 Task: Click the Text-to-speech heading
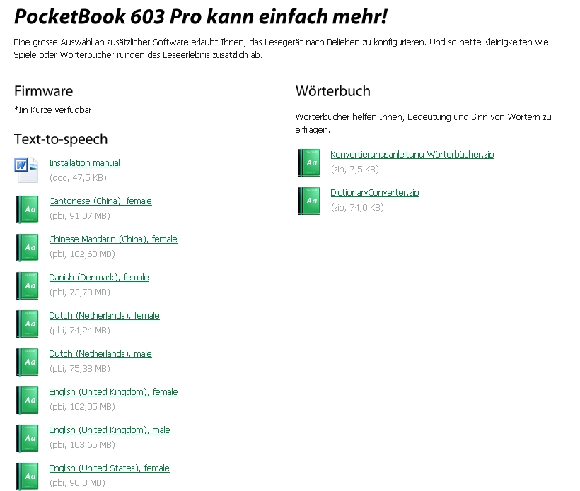pos(61,139)
